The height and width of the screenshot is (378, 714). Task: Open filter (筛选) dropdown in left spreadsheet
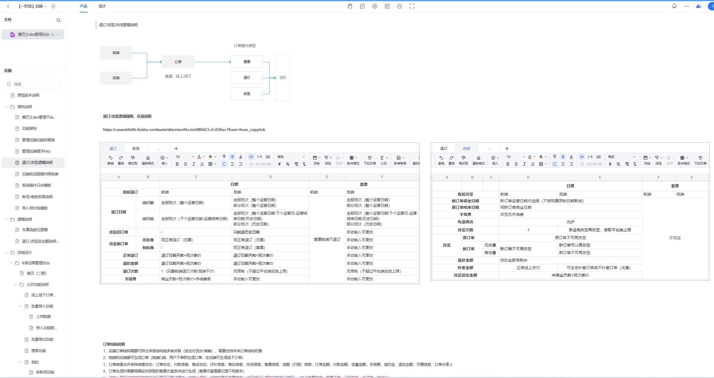tap(328, 160)
